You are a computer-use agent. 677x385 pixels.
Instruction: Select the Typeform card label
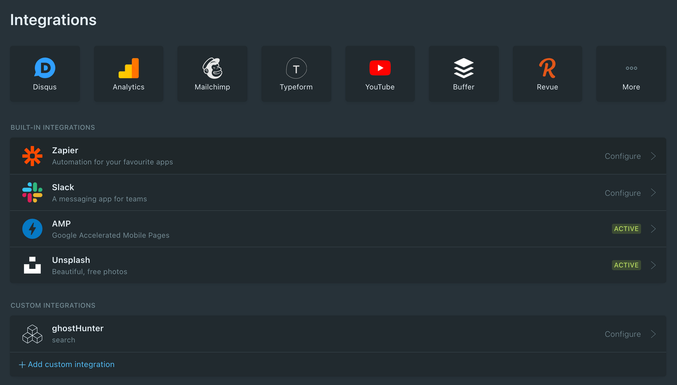[296, 87]
